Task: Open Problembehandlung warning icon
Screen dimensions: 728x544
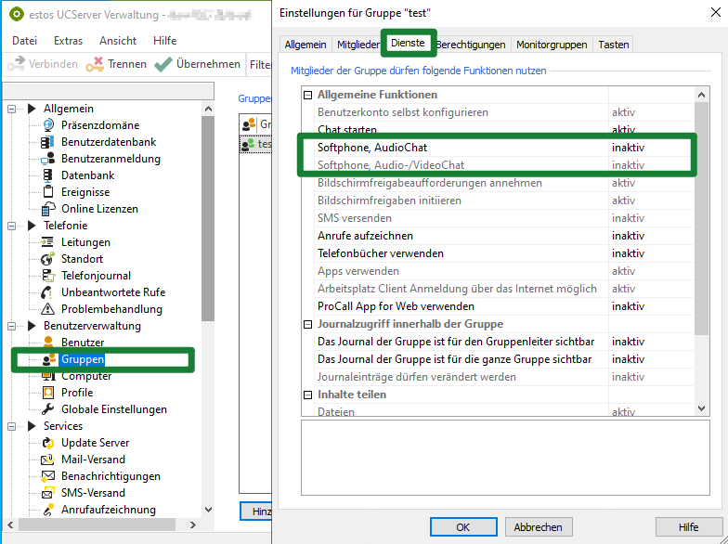Action: [x=47, y=309]
